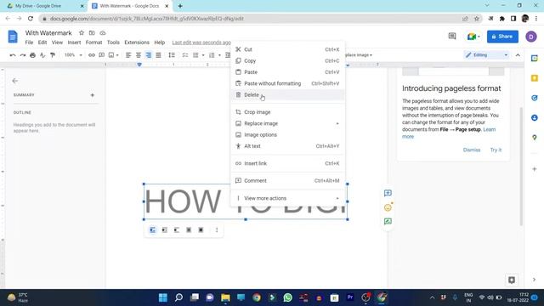Add a summary with the plus icon
This screenshot has width=544, height=306.
93,95
